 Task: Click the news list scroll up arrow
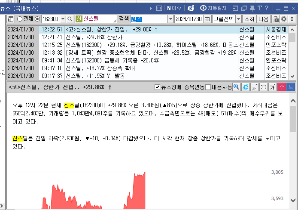click(292, 30)
